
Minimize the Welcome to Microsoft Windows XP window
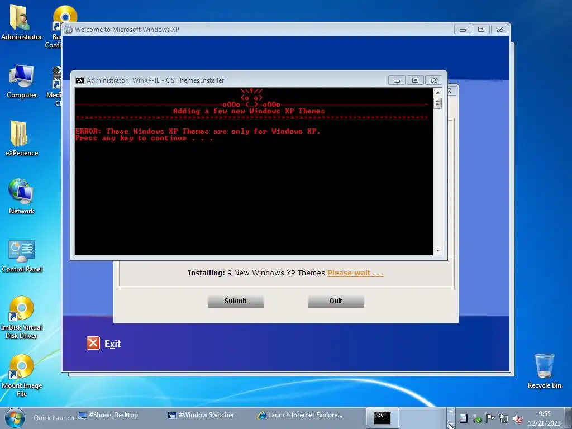pos(463,30)
